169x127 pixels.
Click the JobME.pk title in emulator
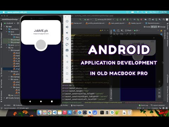coord(41,31)
